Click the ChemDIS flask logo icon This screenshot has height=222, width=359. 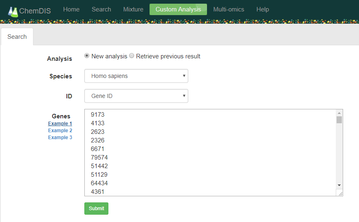(13, 11)
